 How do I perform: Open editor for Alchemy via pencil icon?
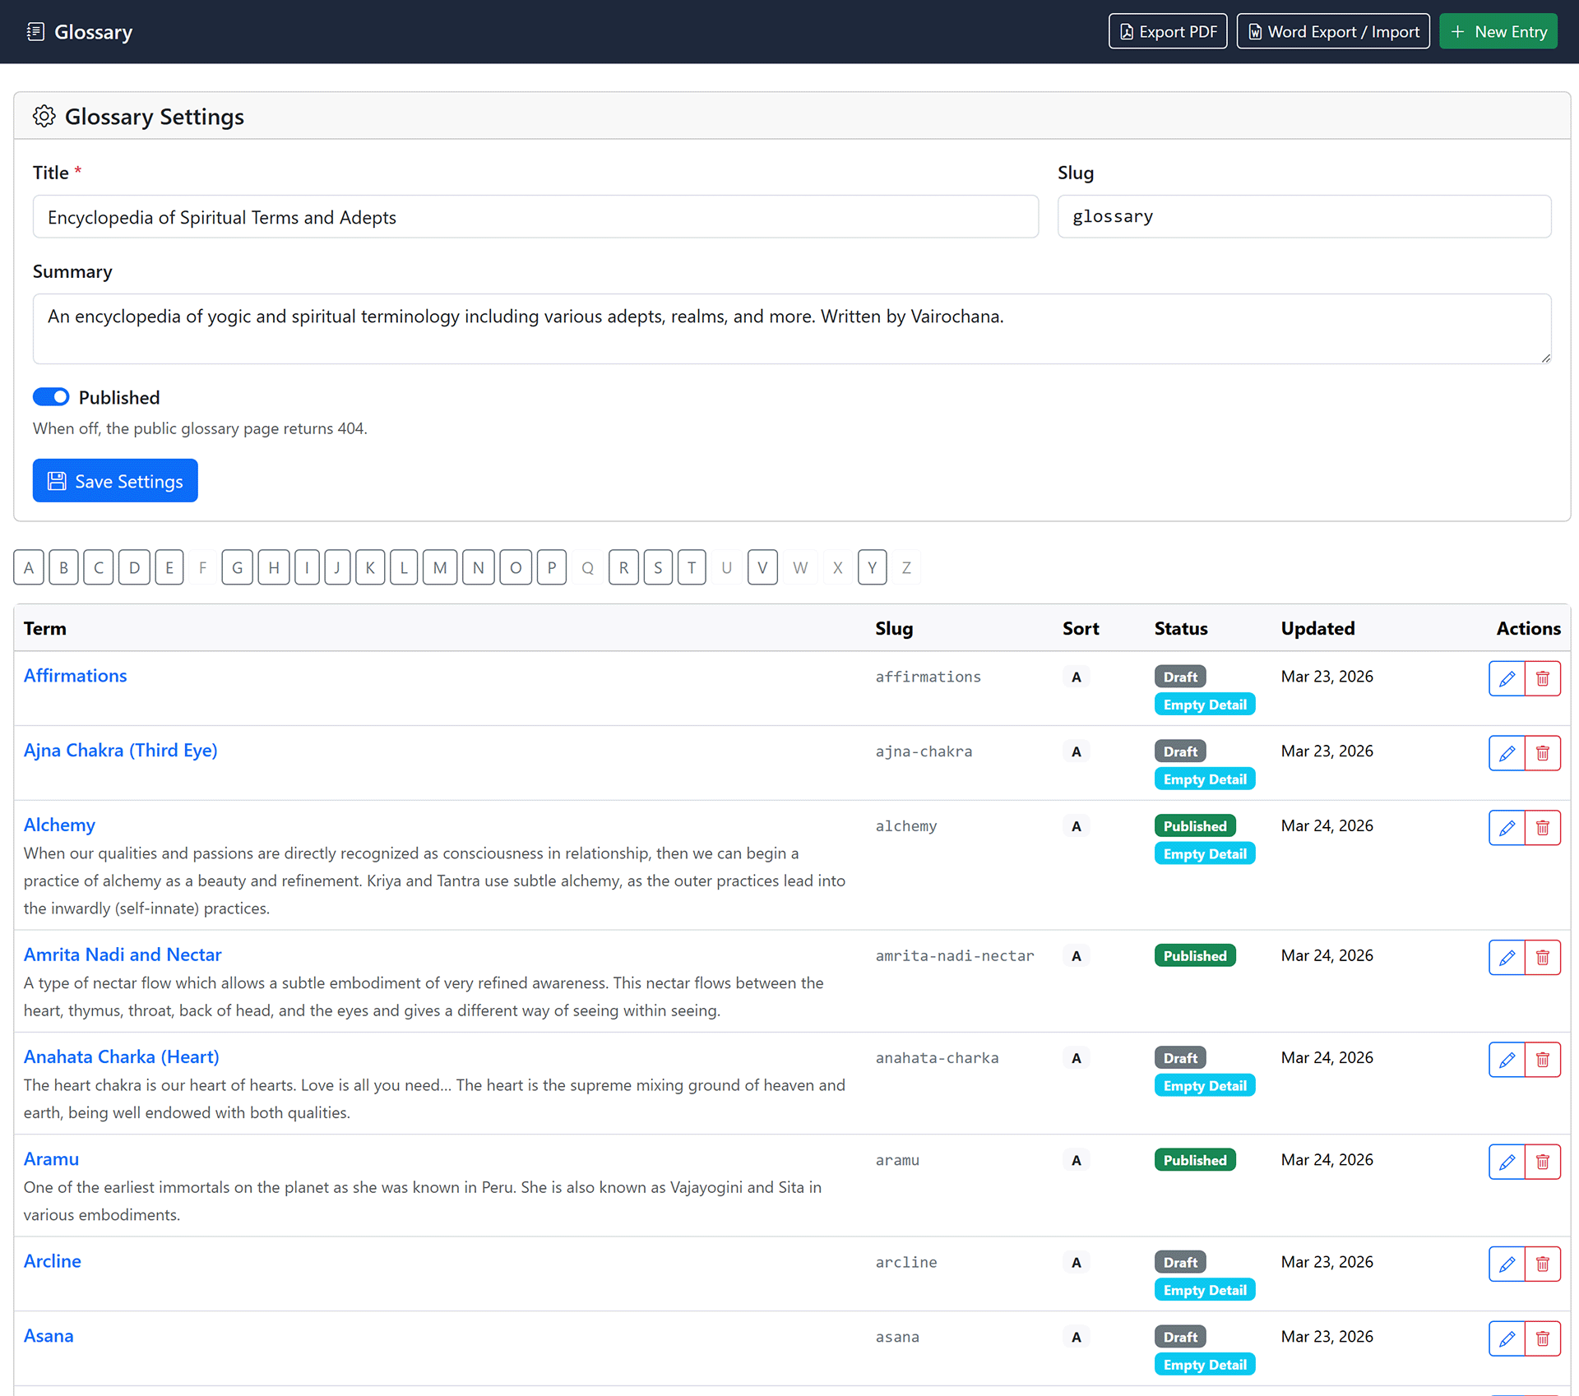click(x=1507, y=828)
